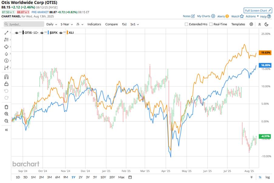The height and width of the screenshot is (183, 274).
Task: Choose the shapes drawing tool
Action: 6,47
